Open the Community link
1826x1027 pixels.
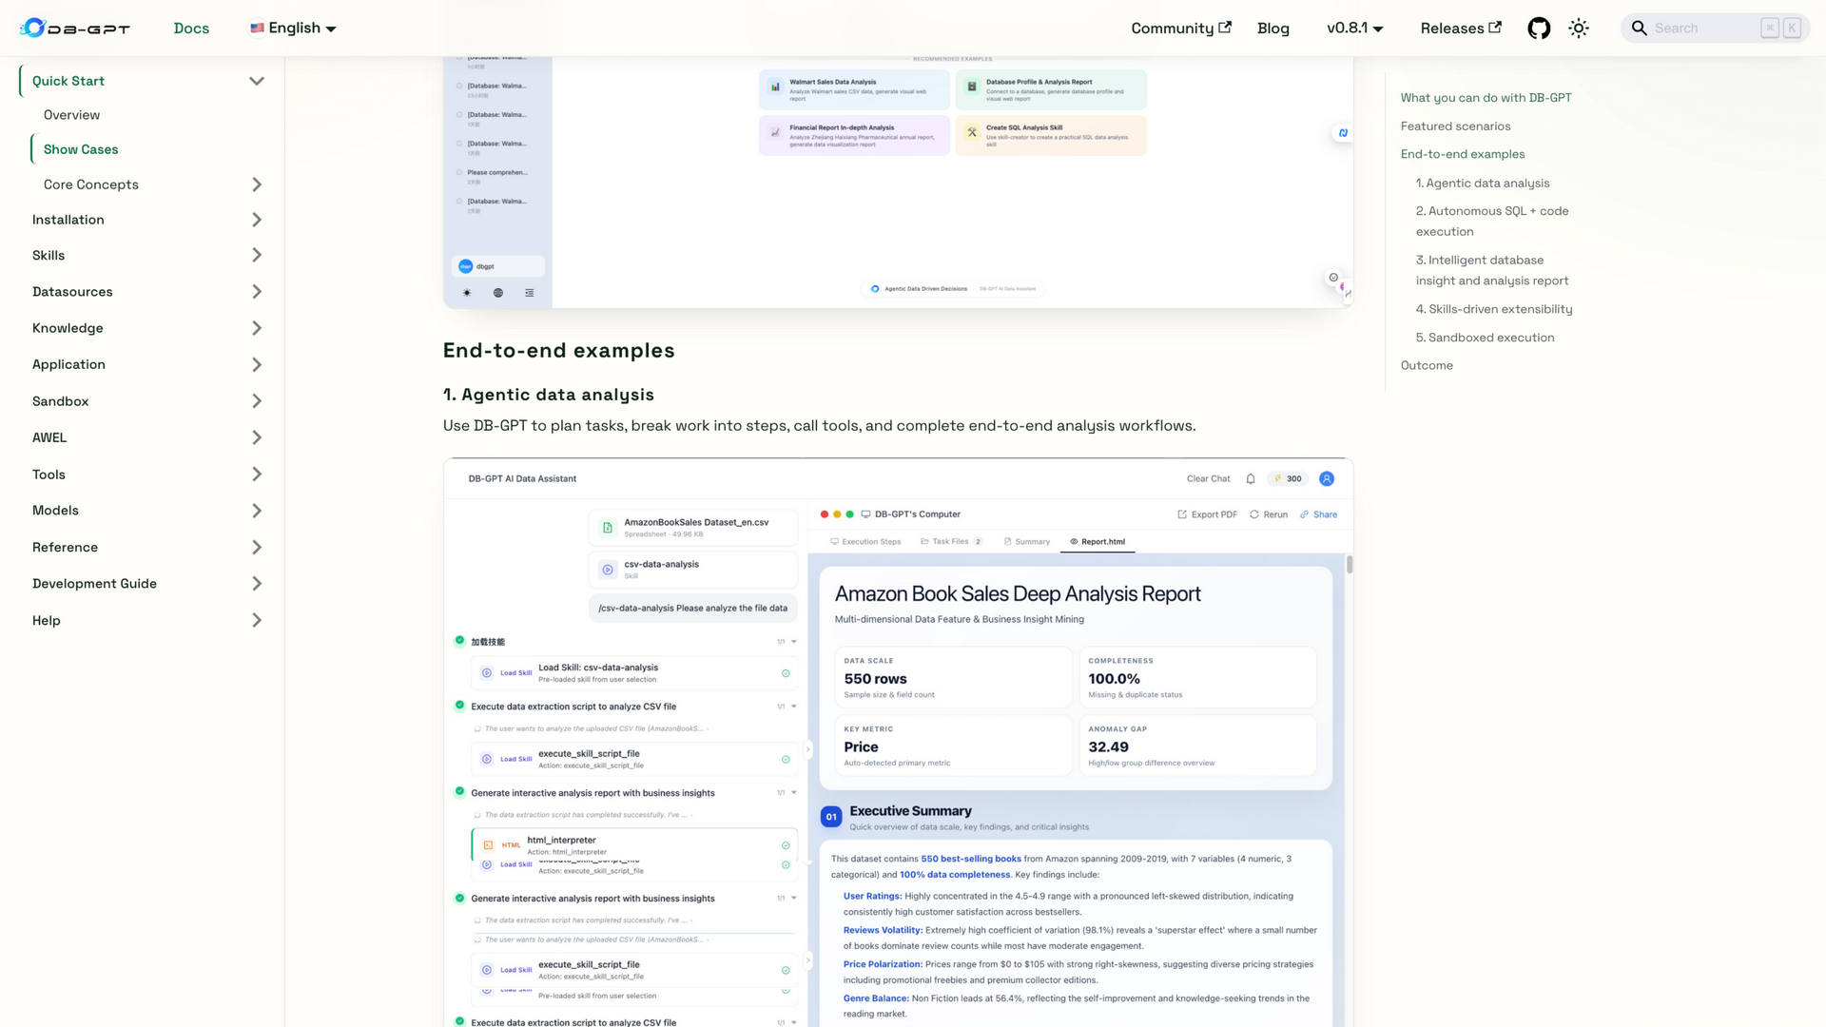click(1180, 29)
